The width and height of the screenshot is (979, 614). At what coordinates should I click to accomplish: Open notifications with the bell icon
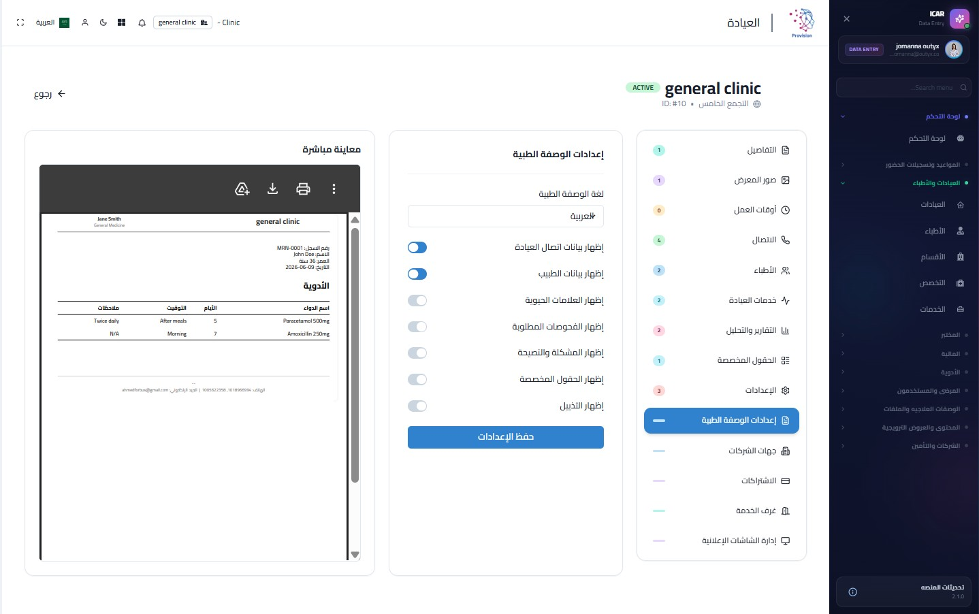(x=142, y=22)
